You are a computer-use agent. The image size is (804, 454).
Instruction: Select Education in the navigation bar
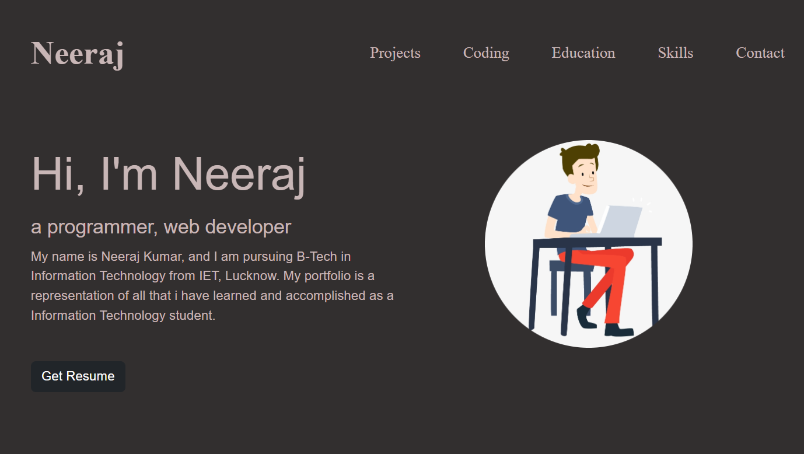click(x=583, y=53)
